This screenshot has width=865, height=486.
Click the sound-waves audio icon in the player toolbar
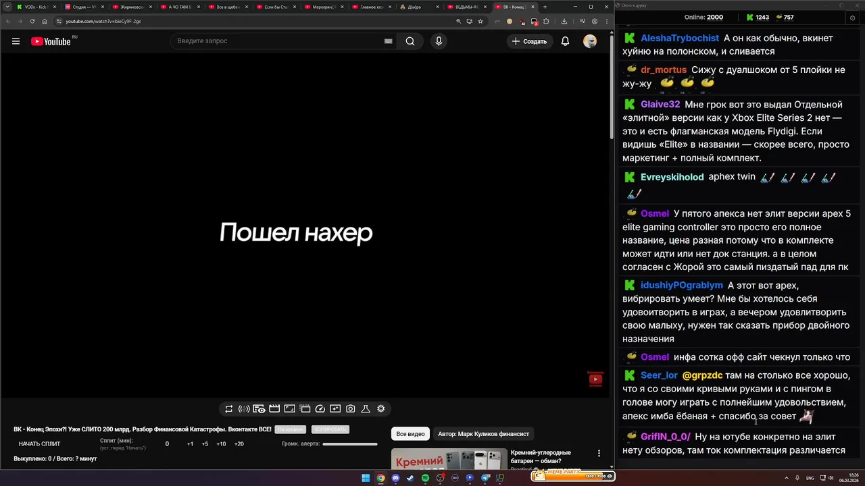tap(244, 409)
